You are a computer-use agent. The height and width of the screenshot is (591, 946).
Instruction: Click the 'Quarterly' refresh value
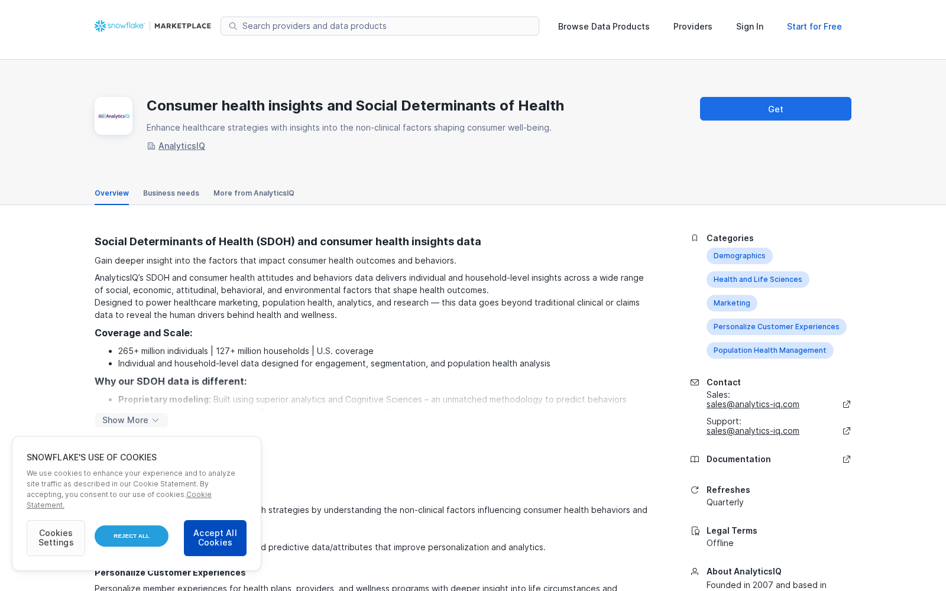(725, 502)
